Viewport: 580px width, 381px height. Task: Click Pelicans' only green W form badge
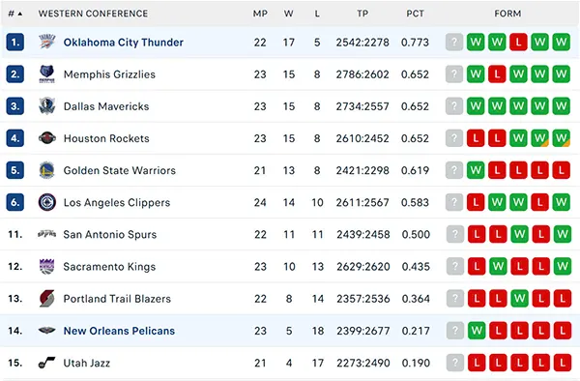pos(477,331)
